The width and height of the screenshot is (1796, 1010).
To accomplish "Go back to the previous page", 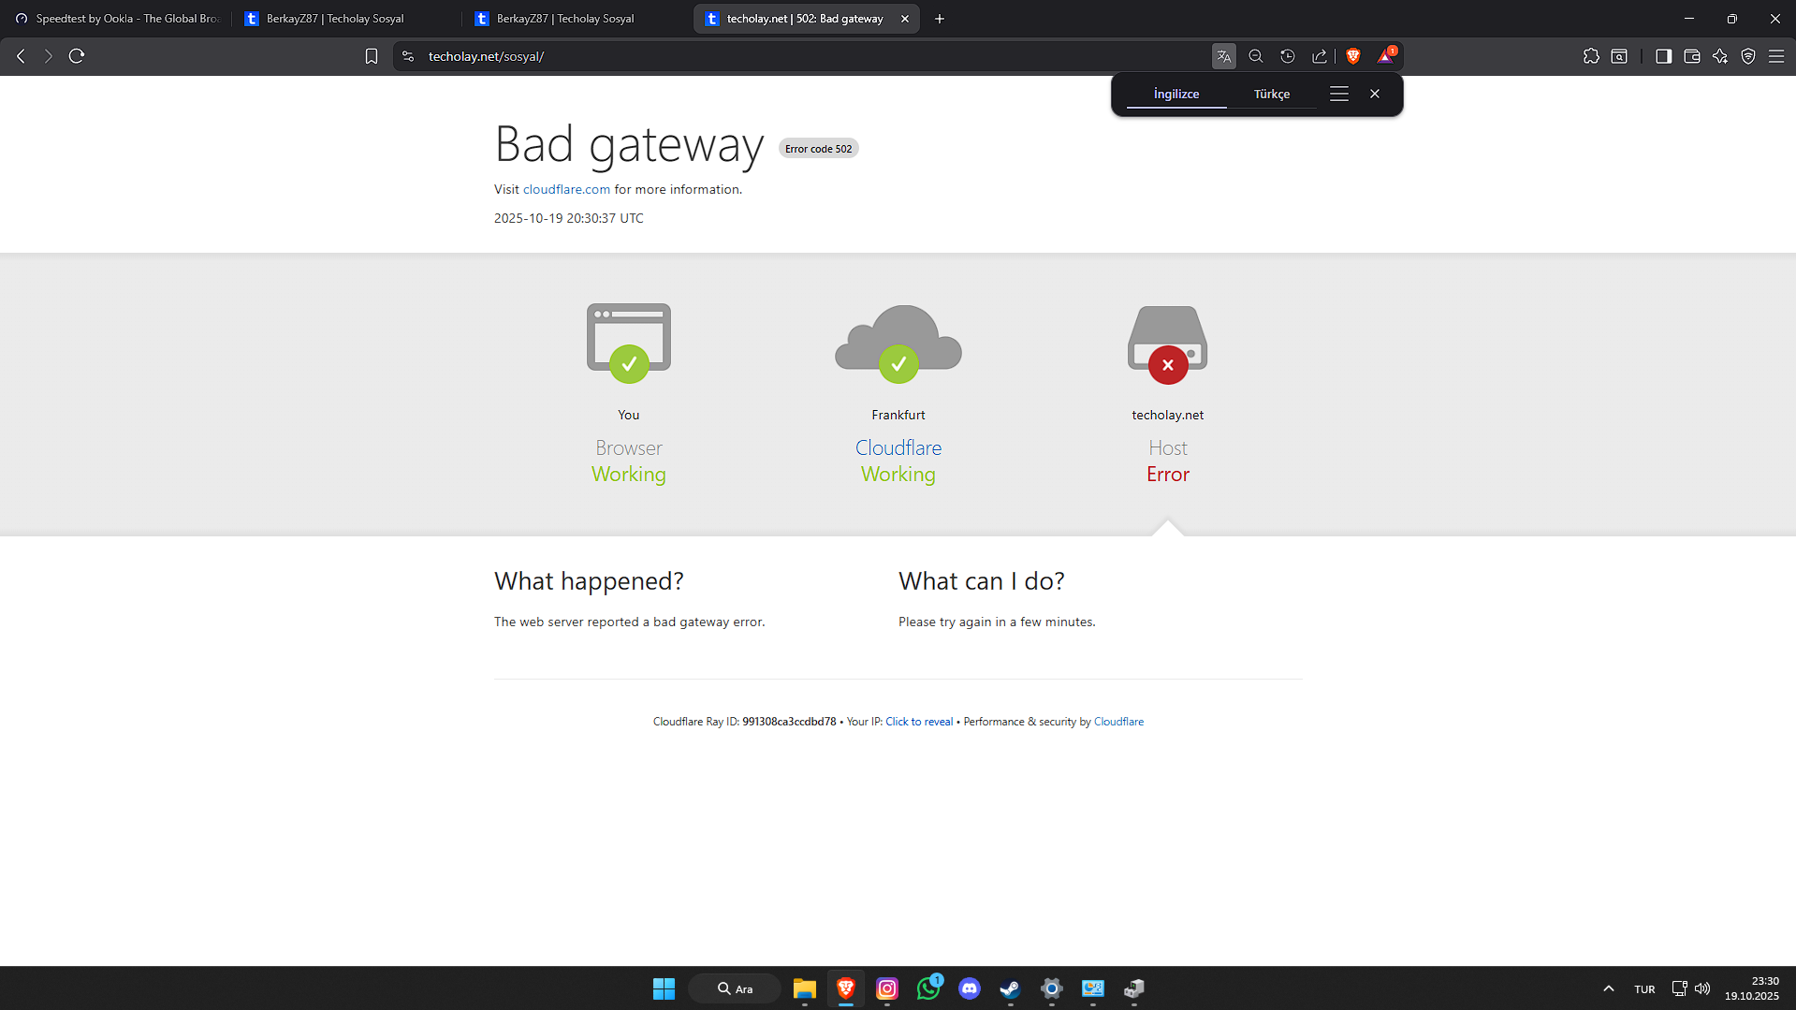I will click(x=21, y=56).
